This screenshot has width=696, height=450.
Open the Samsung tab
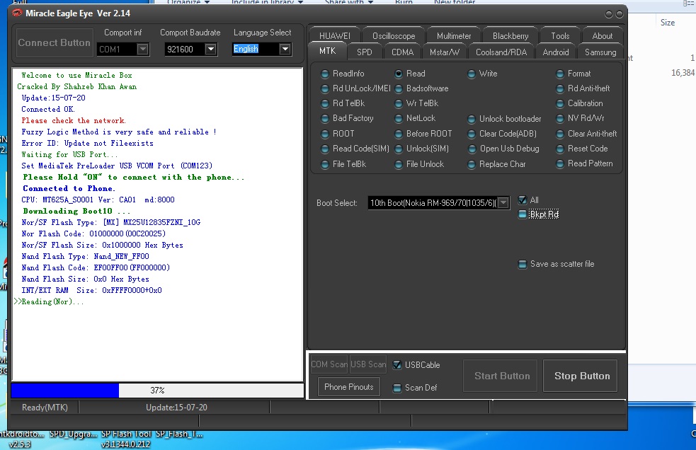[x=600, y=52]
